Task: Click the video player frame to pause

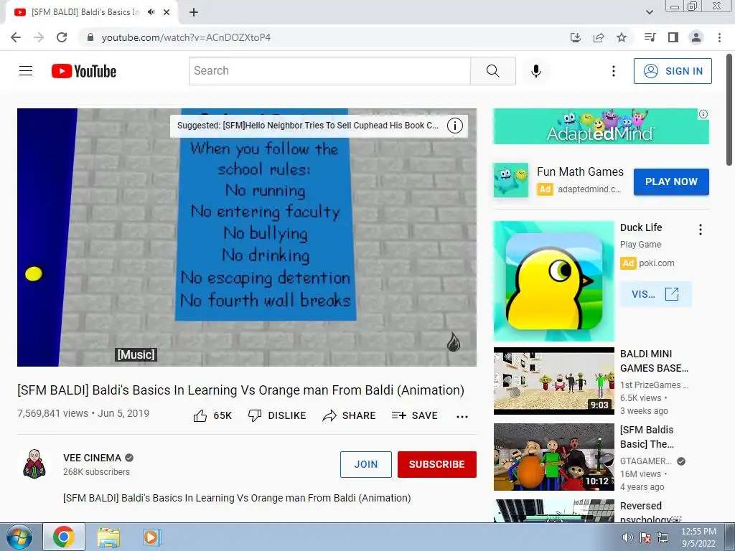Action: coord(247,237)
